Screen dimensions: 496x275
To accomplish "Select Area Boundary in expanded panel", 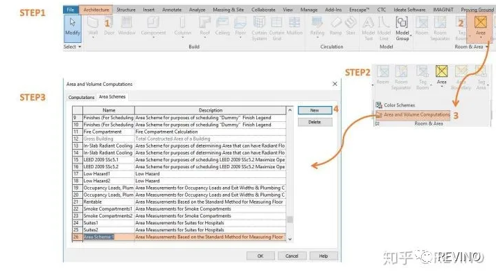I will [461, 78].
